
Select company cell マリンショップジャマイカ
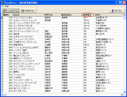point(29,83)
